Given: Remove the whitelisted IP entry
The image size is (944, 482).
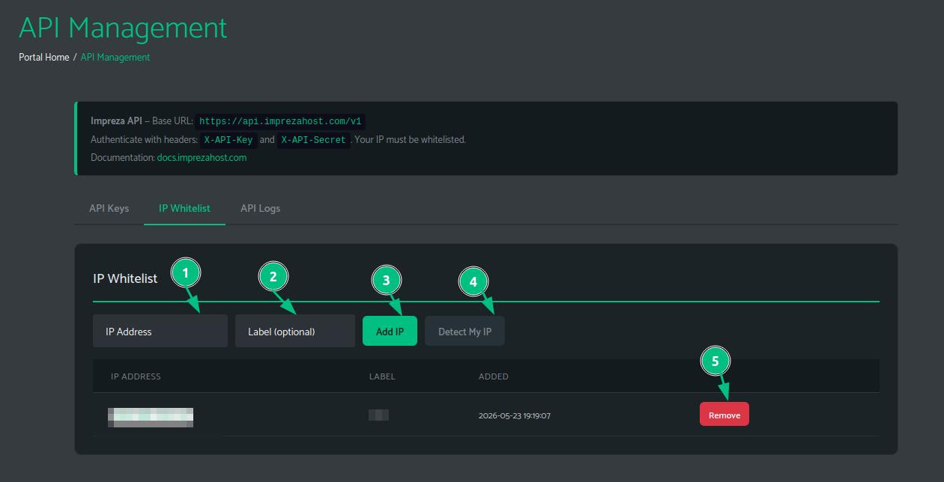Looking at the screenshot, I should click(x=724, y=415).
